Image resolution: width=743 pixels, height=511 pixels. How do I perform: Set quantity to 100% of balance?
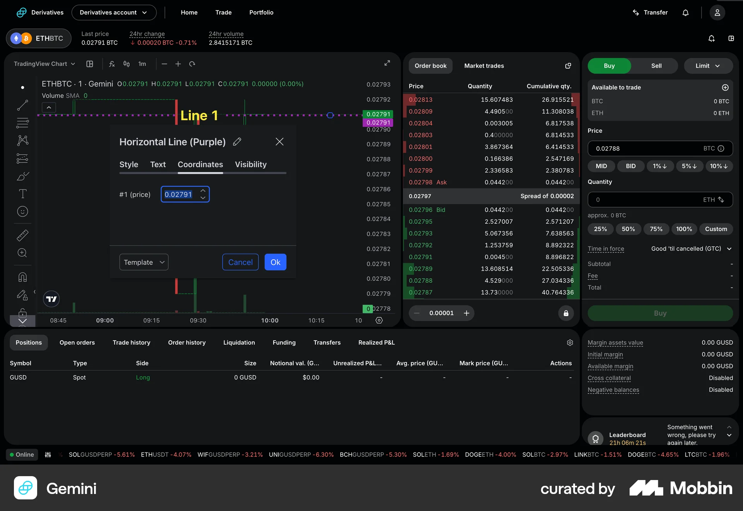tap(684, 229)
